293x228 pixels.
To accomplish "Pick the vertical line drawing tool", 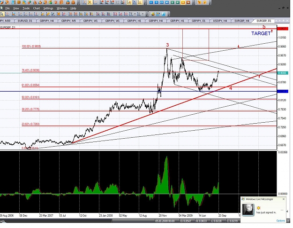I will 36,14.
